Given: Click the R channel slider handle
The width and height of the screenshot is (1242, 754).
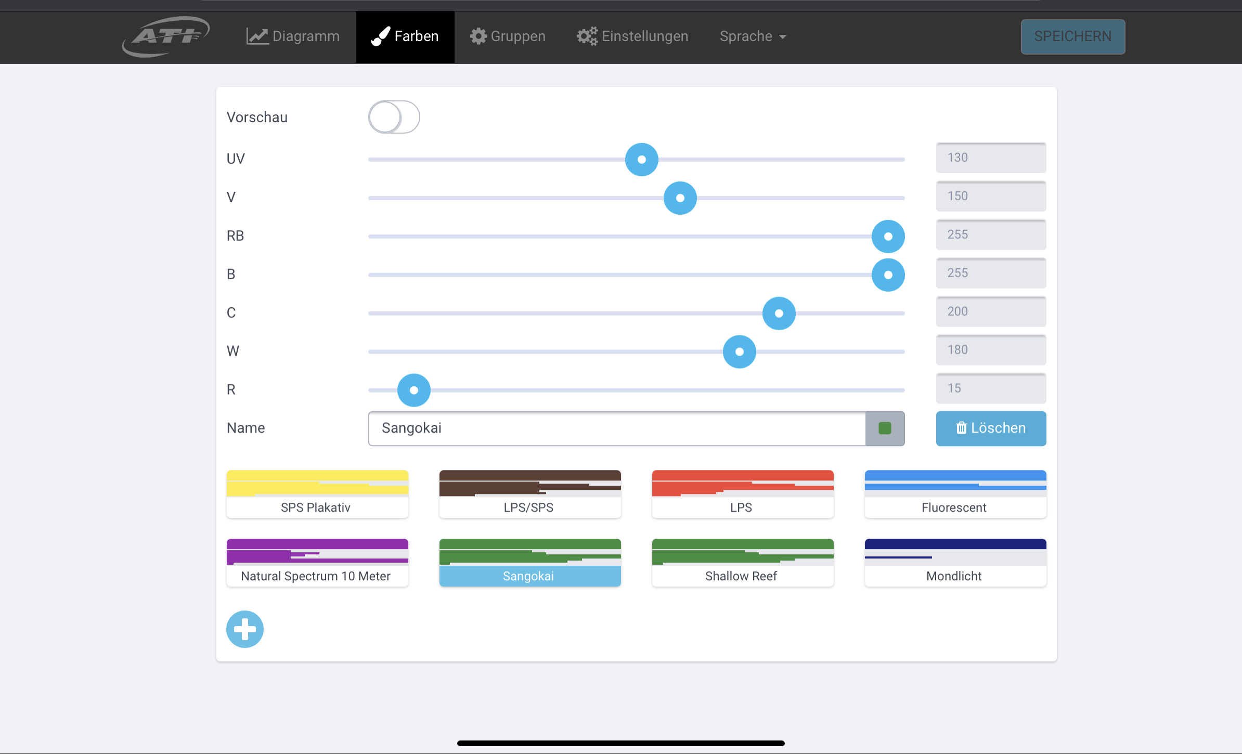Looking at the screenshot, I should 413,390.
